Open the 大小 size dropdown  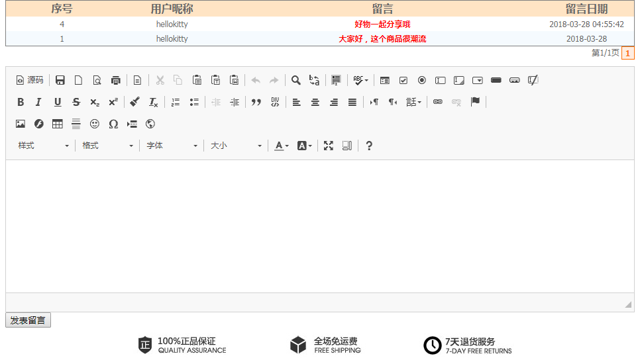(236, 146)
